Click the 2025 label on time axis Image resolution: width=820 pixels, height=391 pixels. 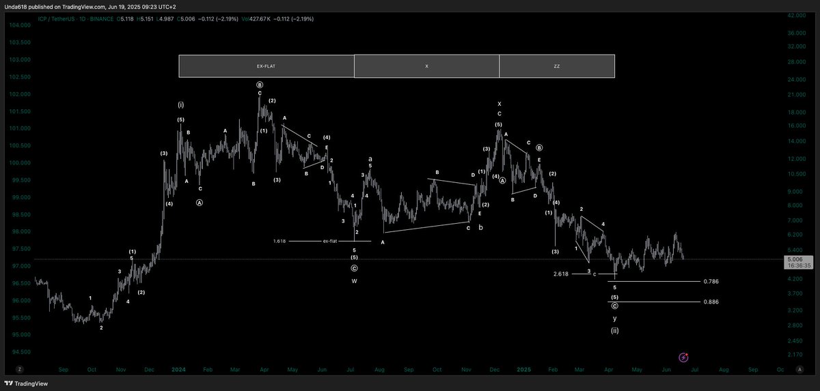tap(523, 369)
